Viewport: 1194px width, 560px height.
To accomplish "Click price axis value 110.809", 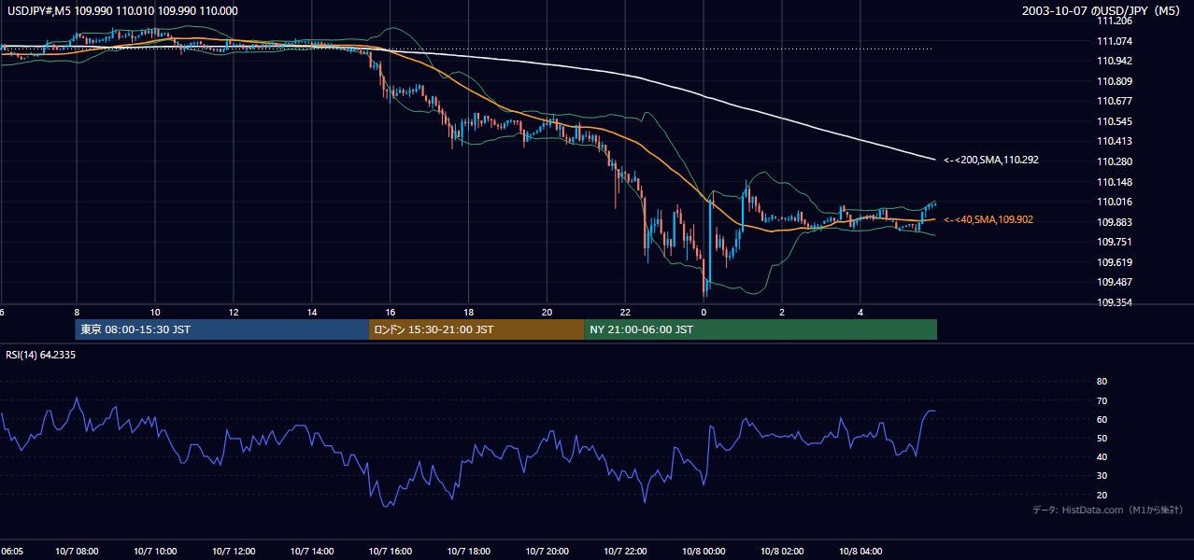I will 1116,81.
